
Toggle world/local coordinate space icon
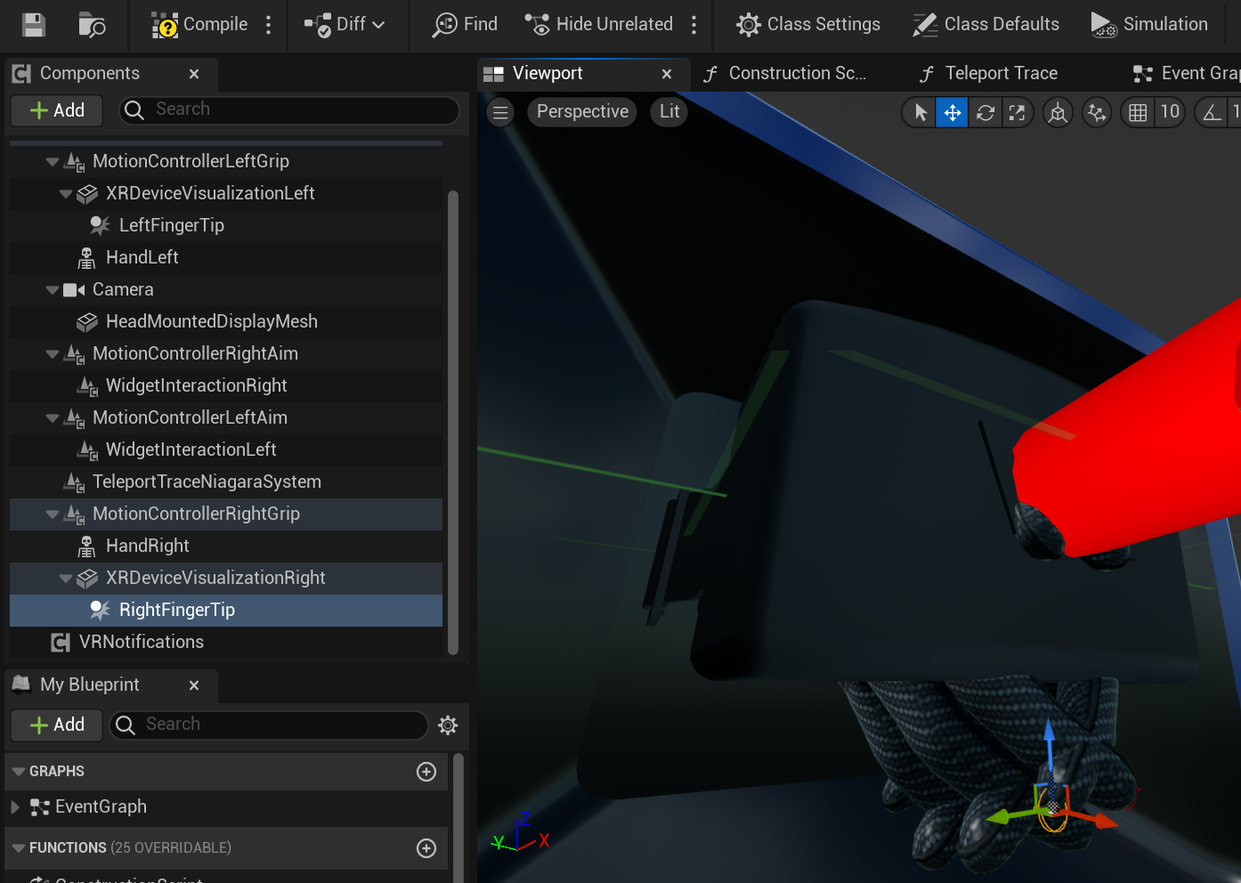pyautogui.click(x=1058, y=113)
